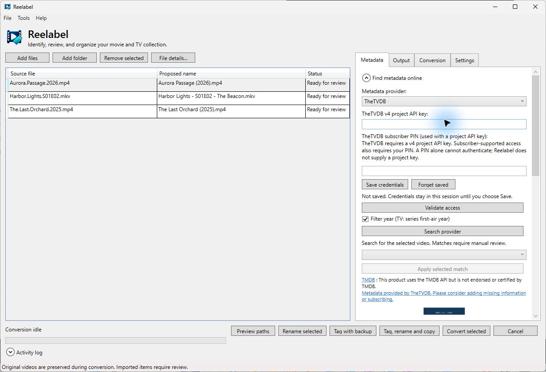Open the Help menu
The image size is (546, 372).
click(x=41, y=18)
